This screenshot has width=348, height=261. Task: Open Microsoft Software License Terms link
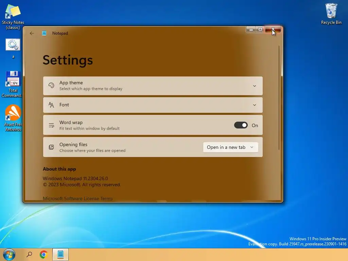coord(78,198)
